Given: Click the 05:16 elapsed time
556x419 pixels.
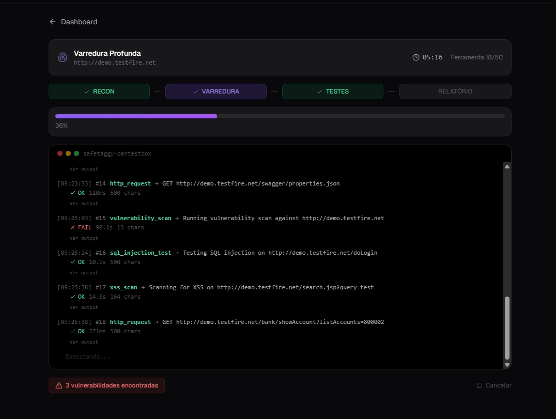Looking at the screenshot, I should 433,57.
